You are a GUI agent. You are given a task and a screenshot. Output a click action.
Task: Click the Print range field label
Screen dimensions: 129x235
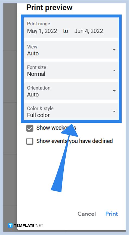(x=39, y=24)
